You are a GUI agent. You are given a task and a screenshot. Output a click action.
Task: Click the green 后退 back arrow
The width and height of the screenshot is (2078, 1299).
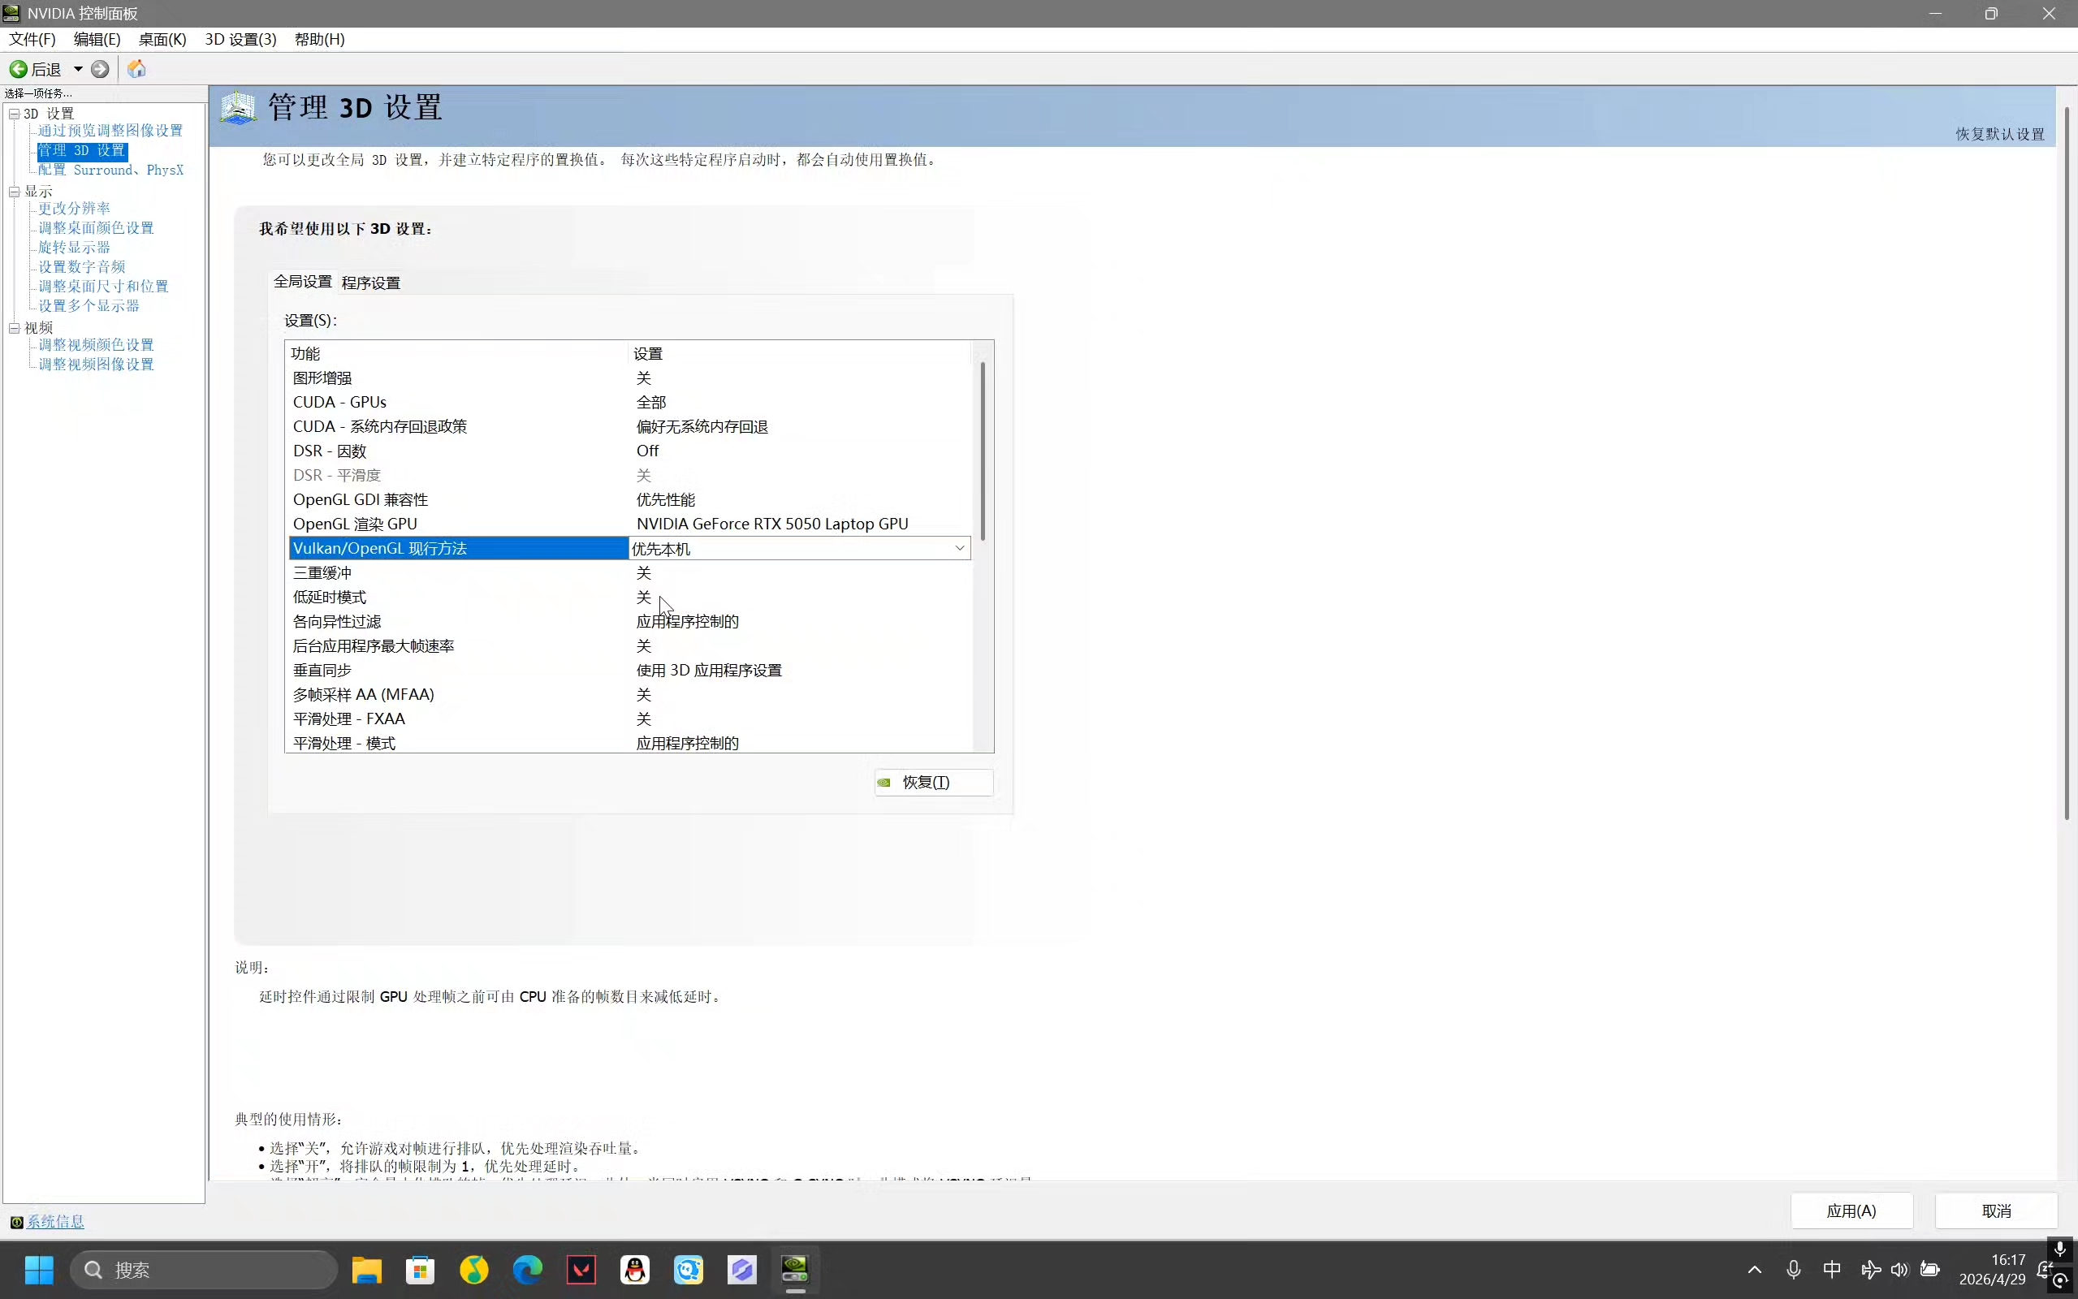pos(19,70)
